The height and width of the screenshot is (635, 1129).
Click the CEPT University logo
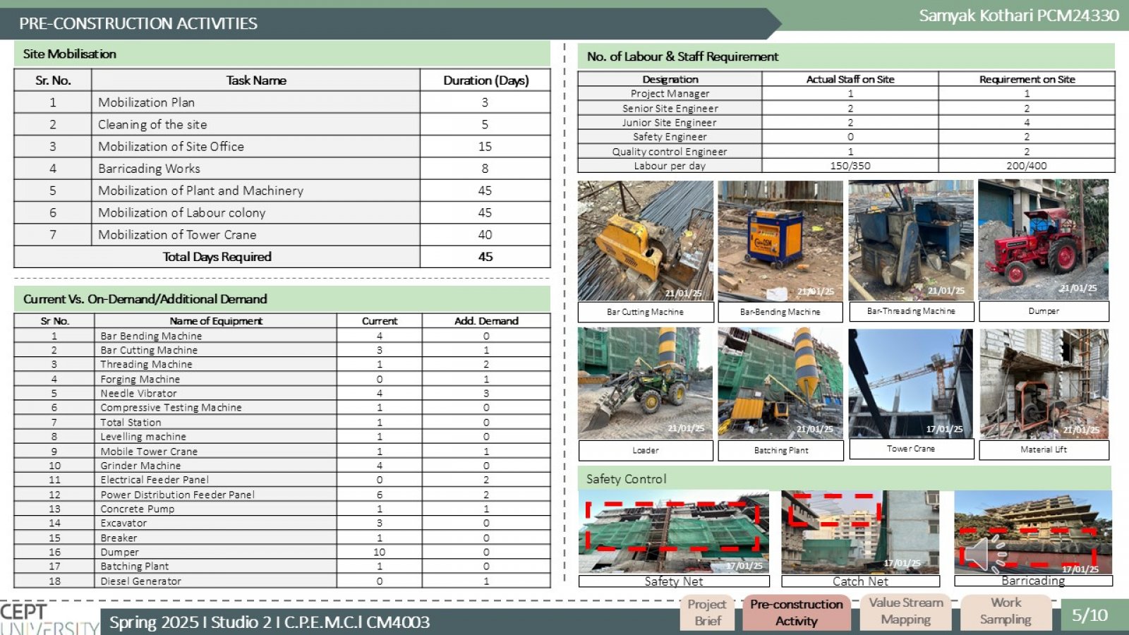pos(48,619)
